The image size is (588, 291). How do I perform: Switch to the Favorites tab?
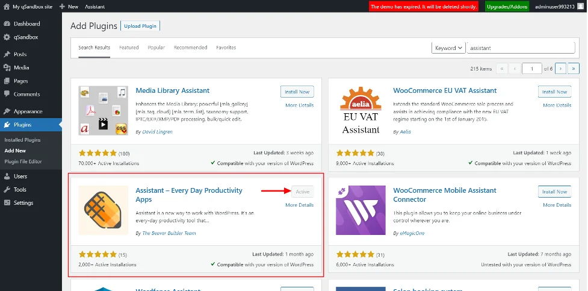point(226,48)
